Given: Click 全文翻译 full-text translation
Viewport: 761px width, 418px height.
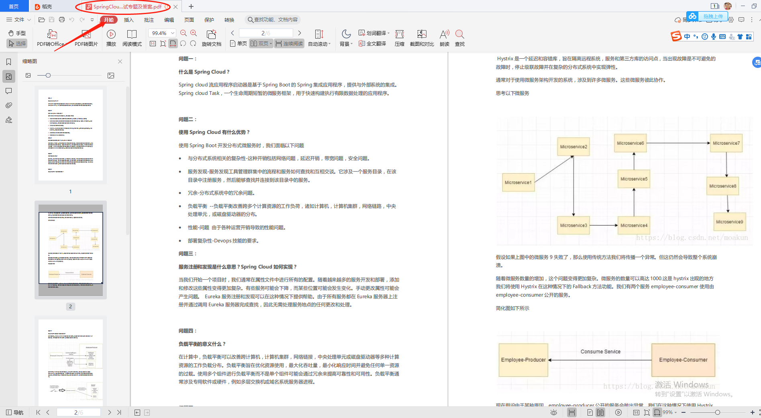Looking at the screenshot, I should tap(372, 43).
